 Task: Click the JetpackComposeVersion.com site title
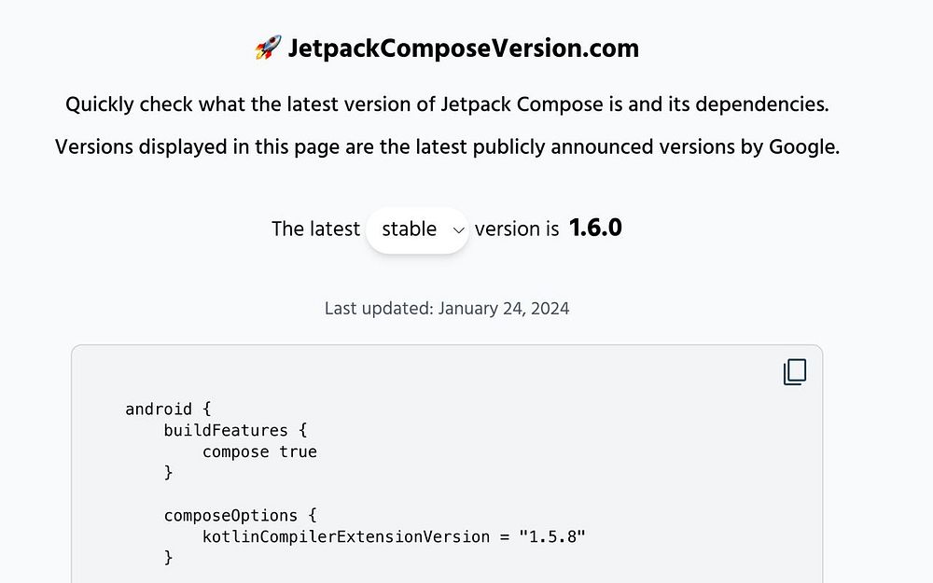click(463, 49)
